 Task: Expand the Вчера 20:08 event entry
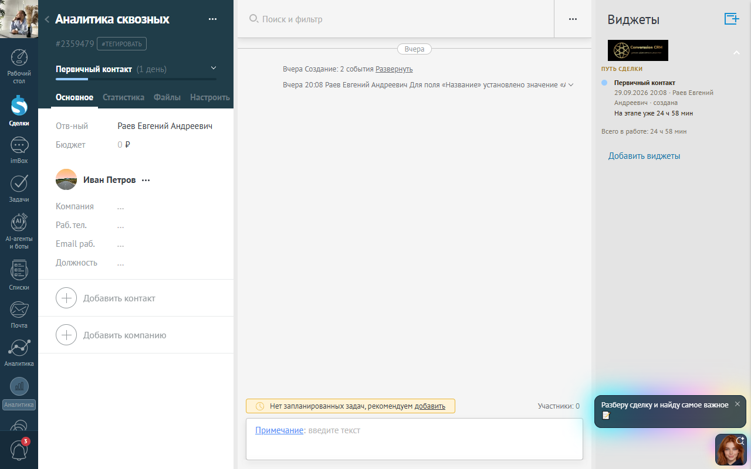[x=571, y=85]
